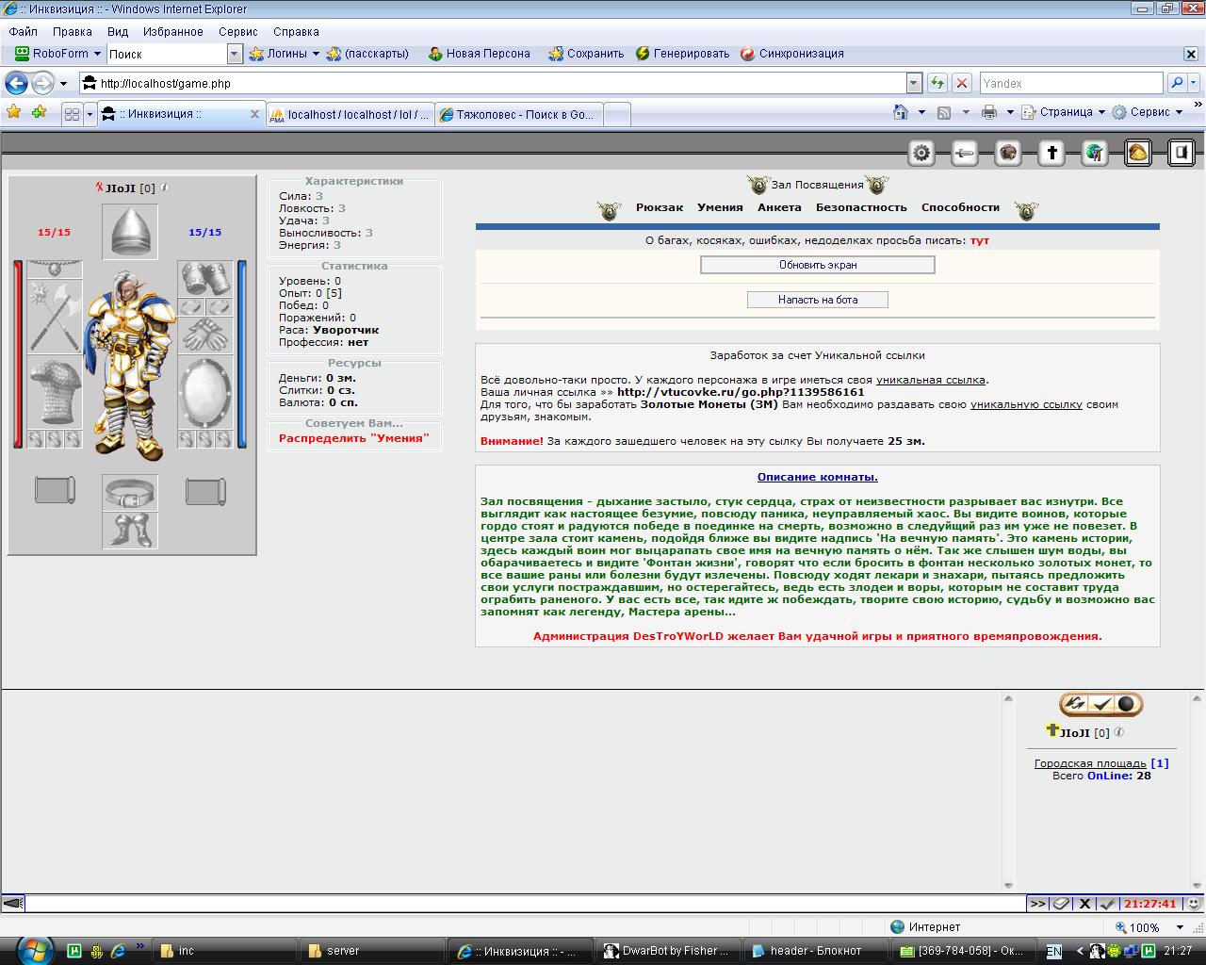Open the Страница dropdown menu
Viewport: 1206px width, 965px height.
1066,112
